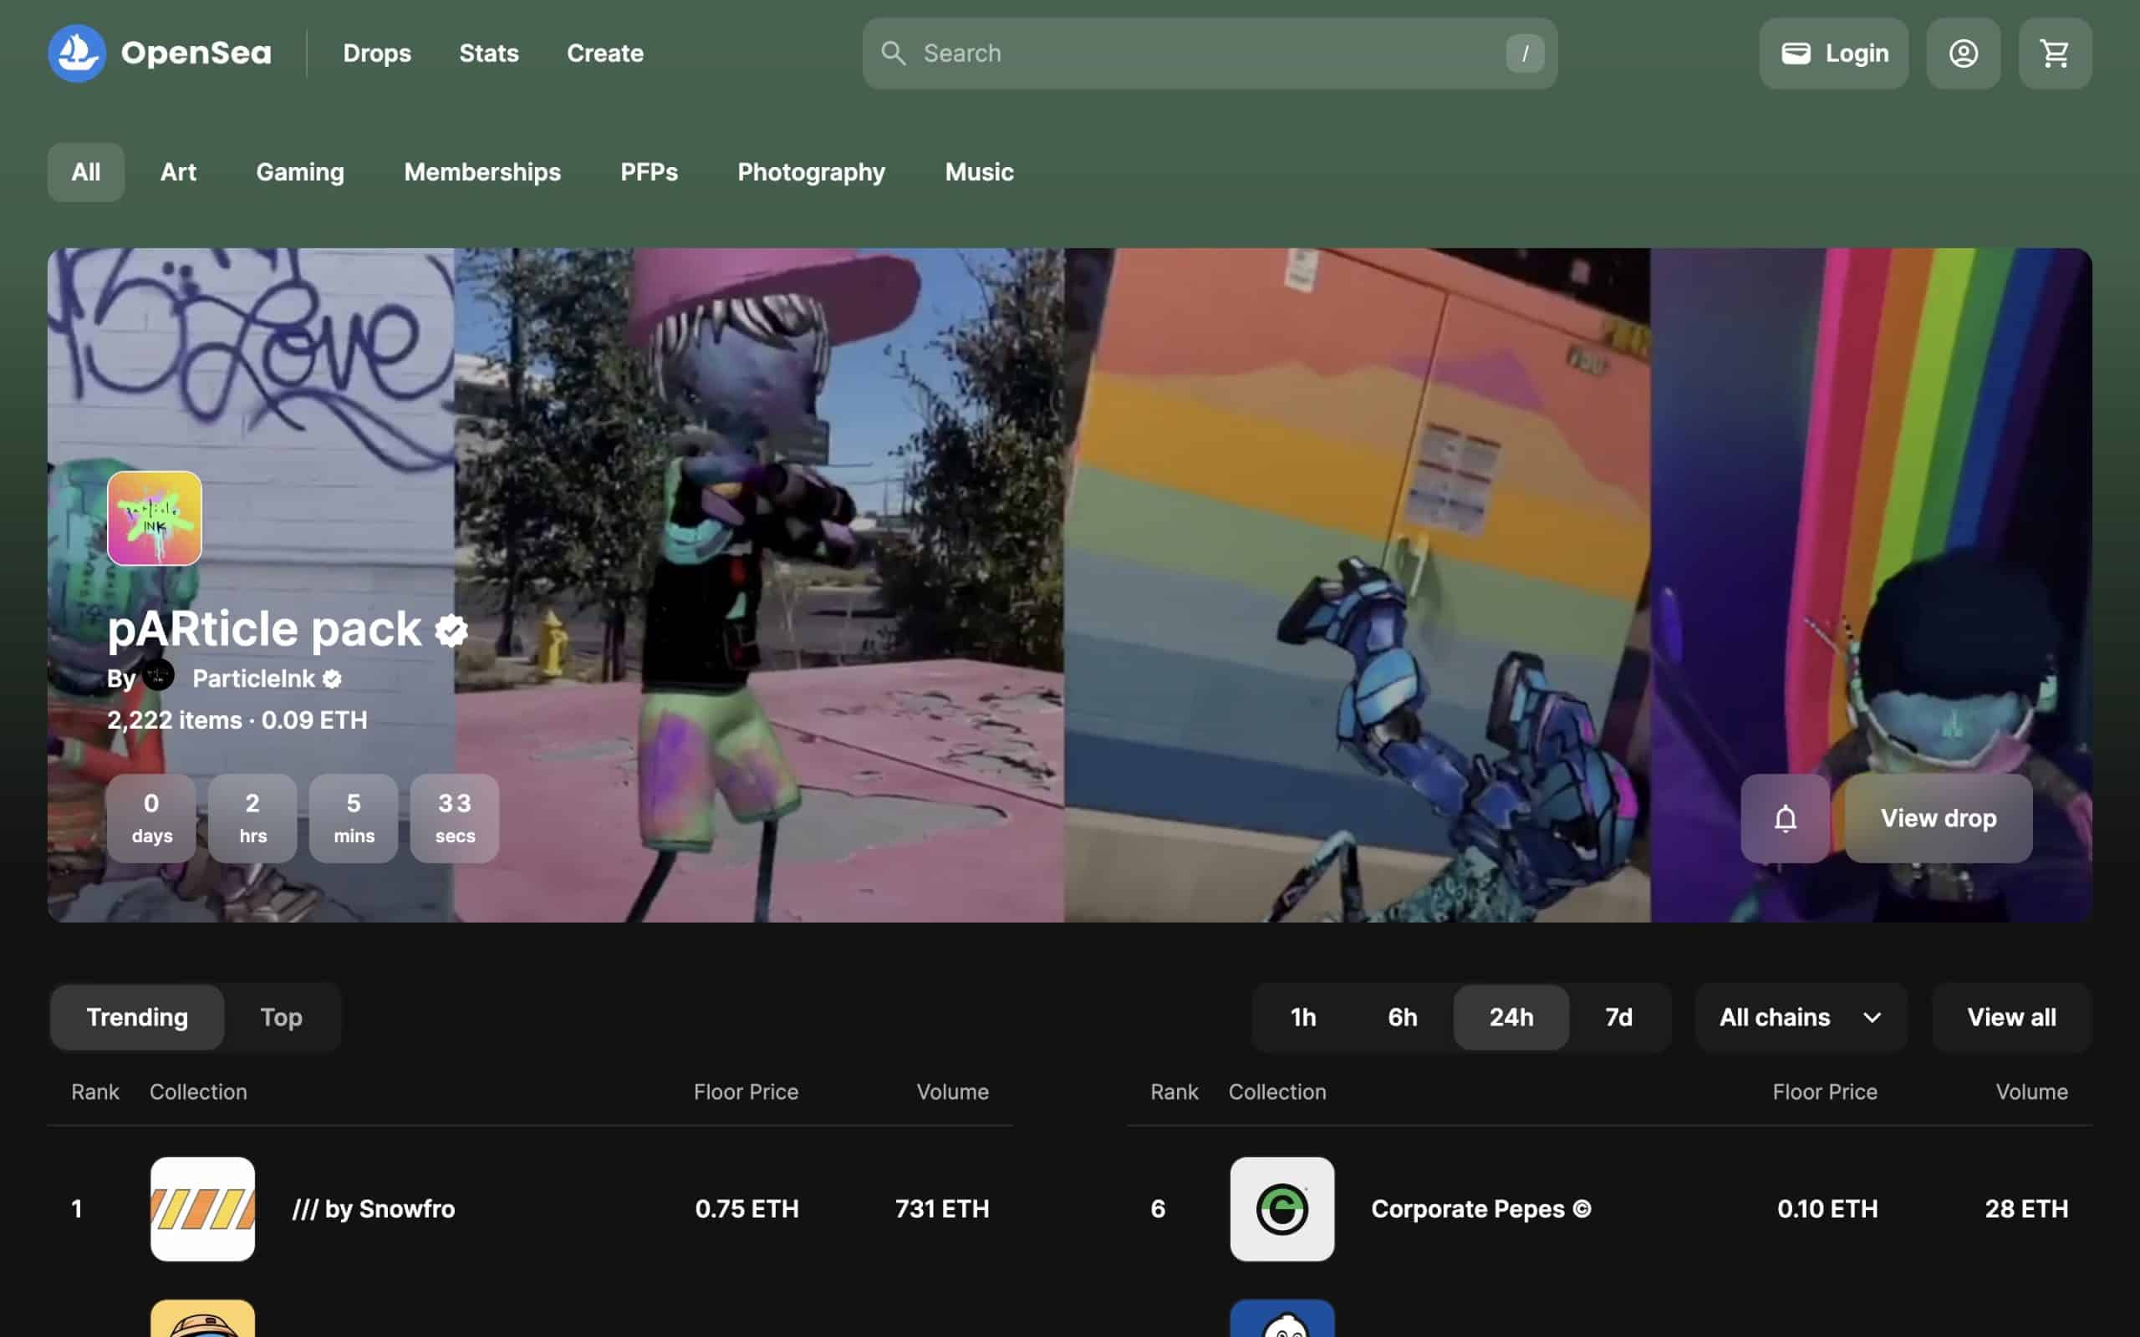
Task: Set time range to 6h
Action: point(1402,1017)
